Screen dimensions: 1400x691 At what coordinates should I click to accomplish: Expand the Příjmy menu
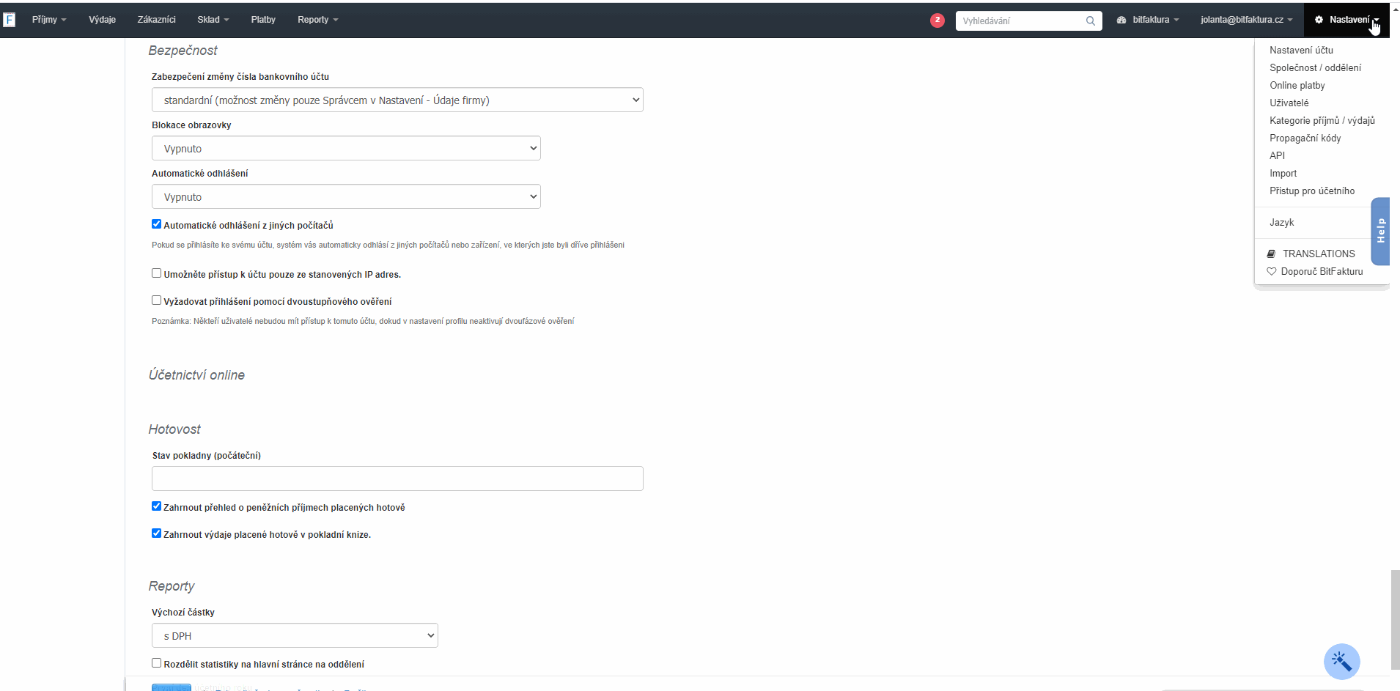coord(49,20)
